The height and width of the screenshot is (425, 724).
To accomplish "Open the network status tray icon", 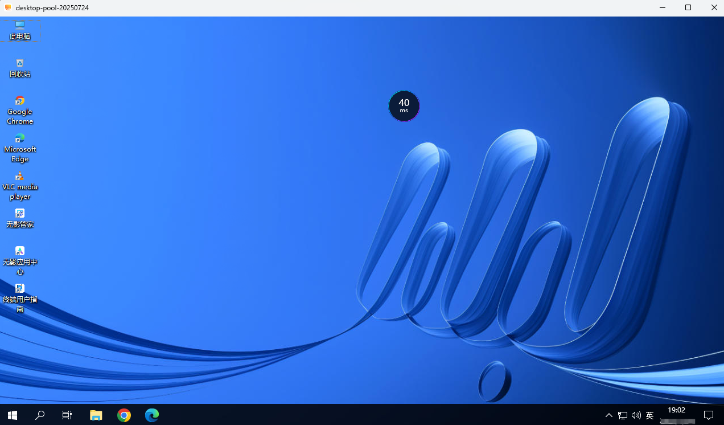I will pyautogui.click(x=623, y=416).
